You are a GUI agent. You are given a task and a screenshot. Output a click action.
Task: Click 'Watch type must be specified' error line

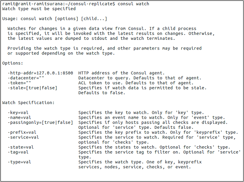38,9
